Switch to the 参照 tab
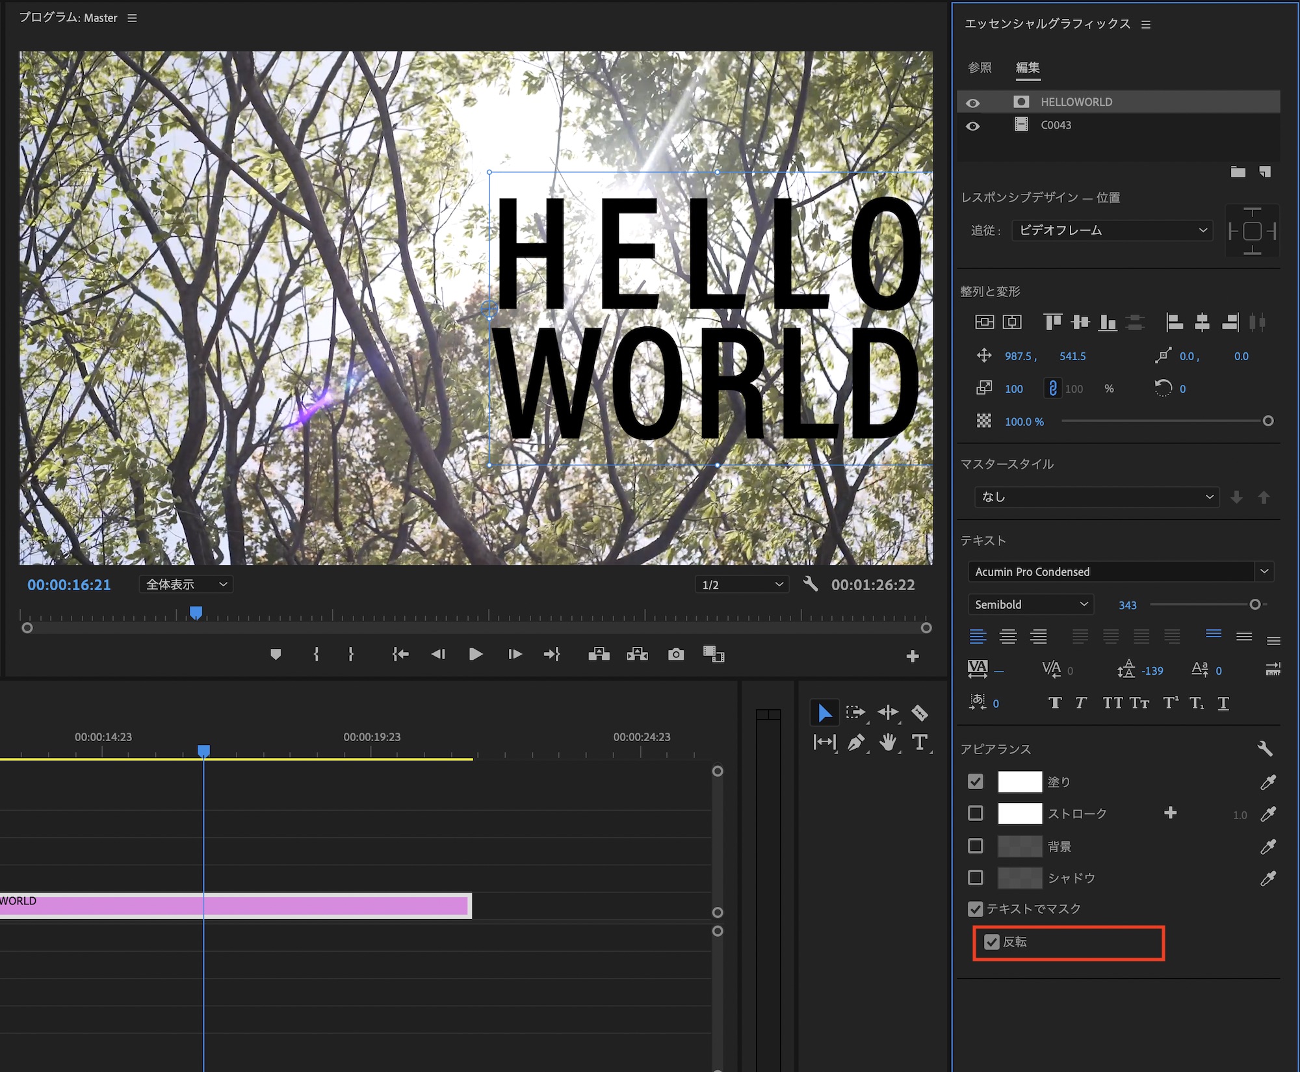1300x1072 pixels. pos(980,68)
